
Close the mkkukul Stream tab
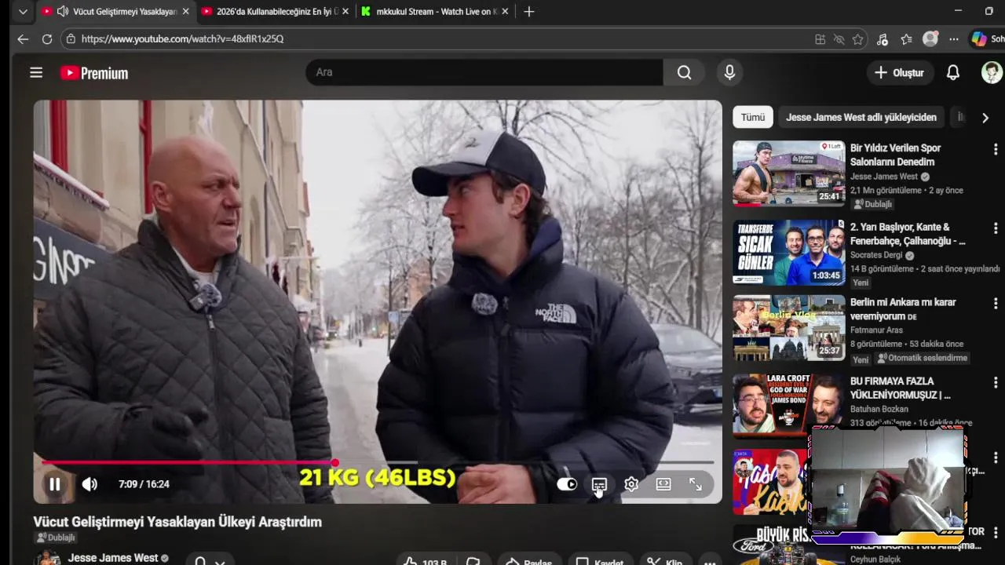tap(505, 12)
